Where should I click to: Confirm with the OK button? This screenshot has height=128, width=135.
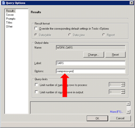(97, 118)
